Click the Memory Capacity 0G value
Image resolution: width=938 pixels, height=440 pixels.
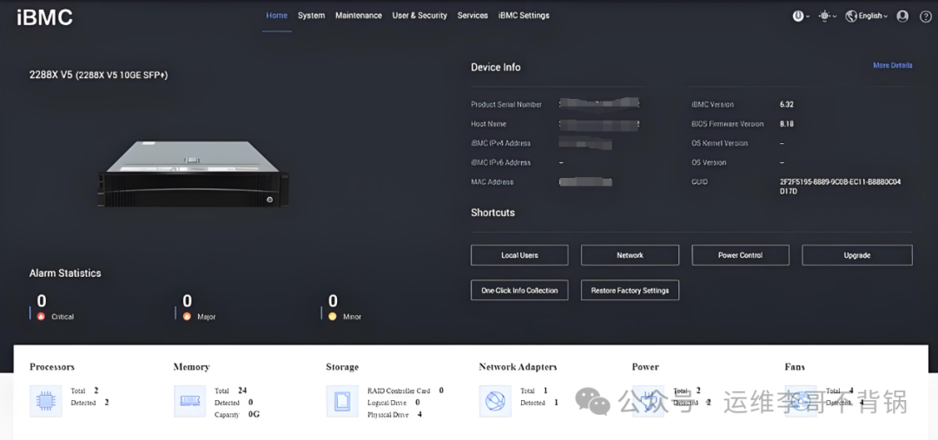click(x=254, y=414)
